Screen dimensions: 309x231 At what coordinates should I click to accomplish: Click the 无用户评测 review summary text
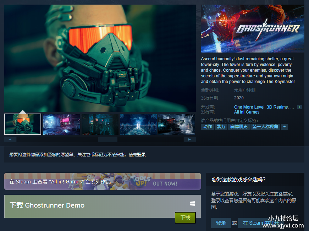click(x=244, y=90)
